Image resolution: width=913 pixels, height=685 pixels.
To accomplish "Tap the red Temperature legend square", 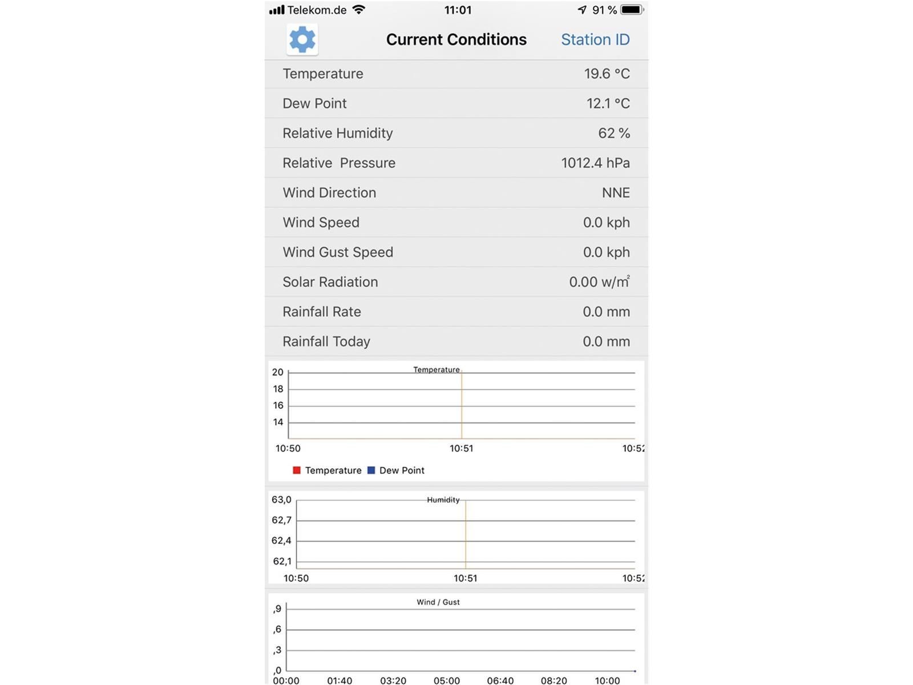I will pyautogui.click(x=297, y=470).
